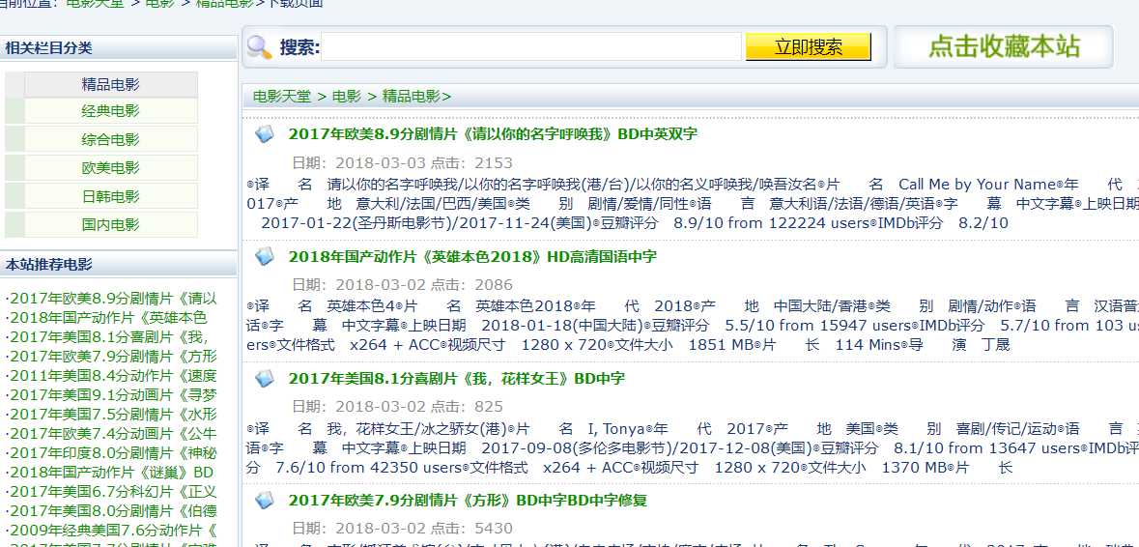
Task: Click 精品电影 in the list breadcrumb
Action: [x=412, y=96]
